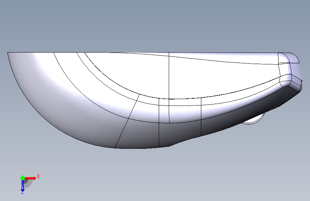Click the blue Z axis arrow of triad
The height and width of the screenshot is (201, 310).
23,186
